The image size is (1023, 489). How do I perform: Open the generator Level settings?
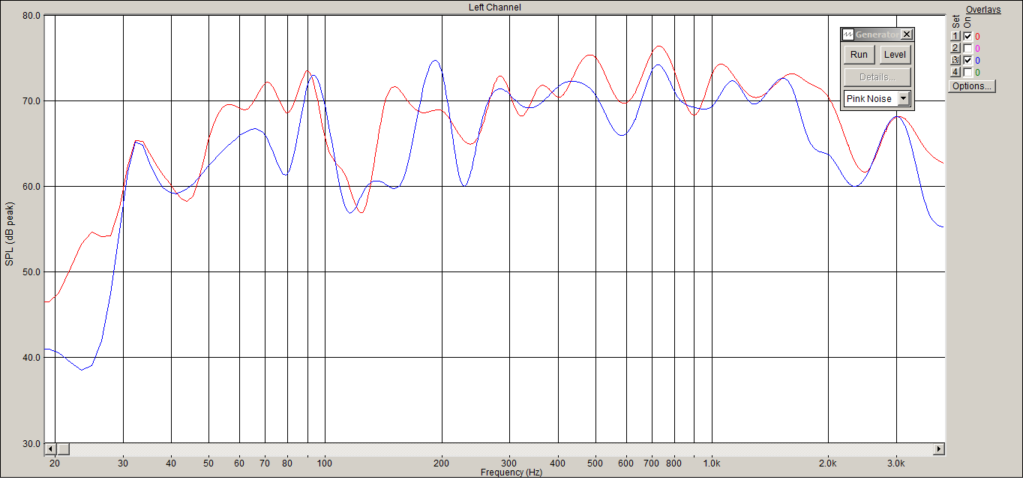895,54
